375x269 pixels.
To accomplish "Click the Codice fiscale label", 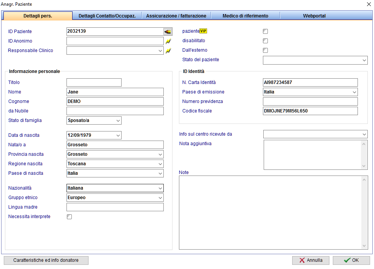I will point(197,111).
